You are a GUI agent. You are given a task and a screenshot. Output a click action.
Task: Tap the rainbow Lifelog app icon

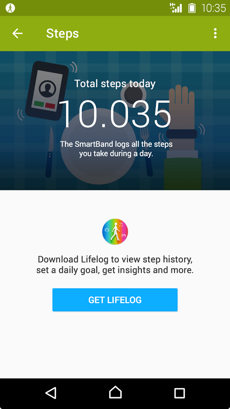(115, 231)
